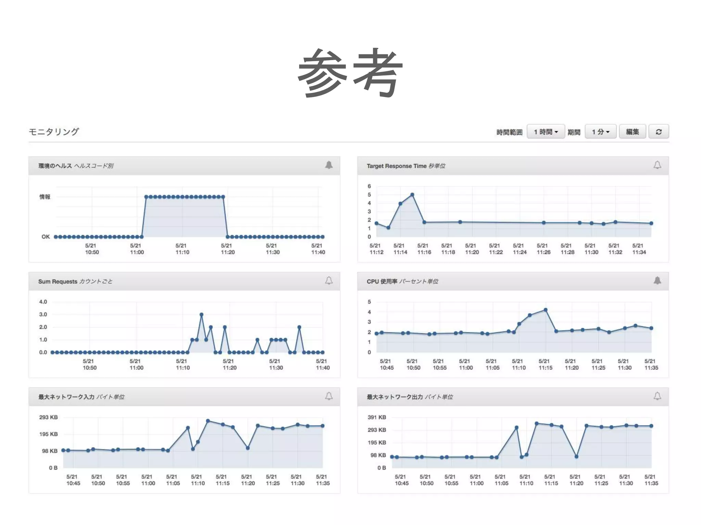
Task: Click the Target Response Time graph title
Action: [396, 166]
